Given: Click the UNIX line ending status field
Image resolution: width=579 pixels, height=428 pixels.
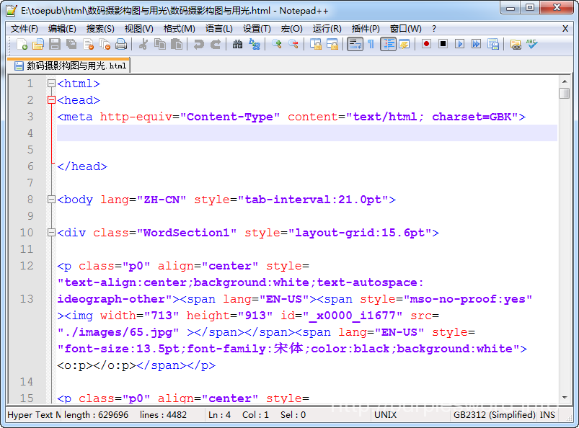Looking at the screenshot, I should [x=385, y=415].
